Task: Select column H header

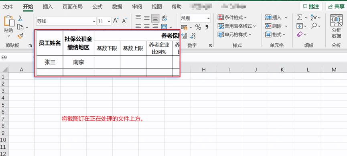Action: tap(204, 69)
